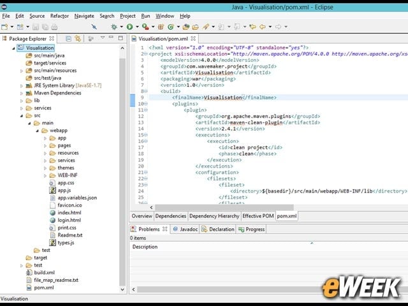The width and height of the screenshot is (408, 306).
Task: Collapse All in Package Explorer
Action: tap(68, 39)
